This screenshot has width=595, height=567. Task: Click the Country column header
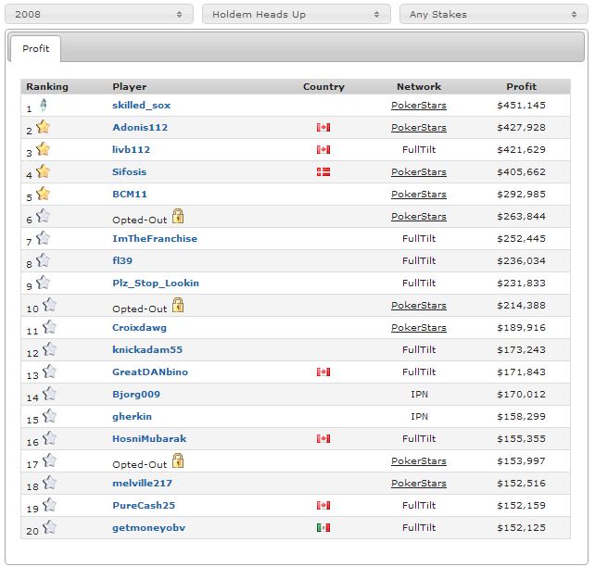(323, 87)
